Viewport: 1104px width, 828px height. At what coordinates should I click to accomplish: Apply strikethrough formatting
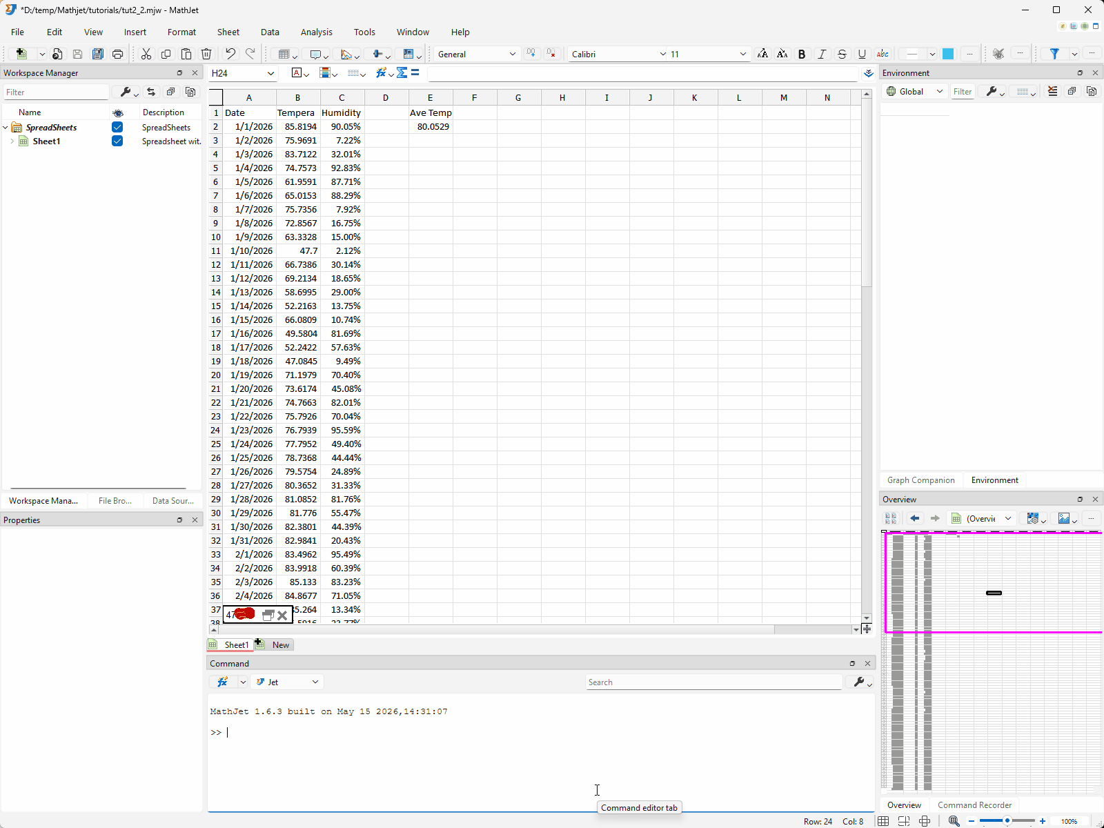coord(842,54)
